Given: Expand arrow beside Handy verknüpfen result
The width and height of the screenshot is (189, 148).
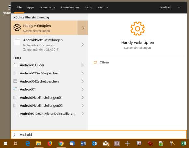Looking at the screenshot, I should pyautogui.click(x=82, y=28).
